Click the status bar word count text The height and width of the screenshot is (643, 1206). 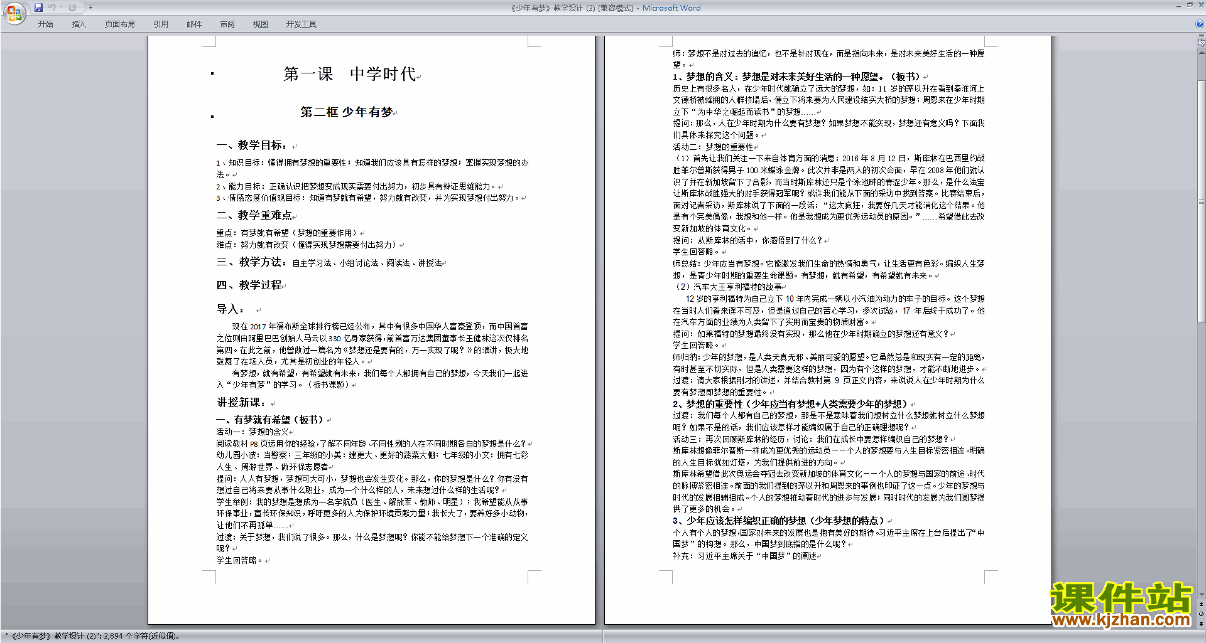(x=94, y=636)
